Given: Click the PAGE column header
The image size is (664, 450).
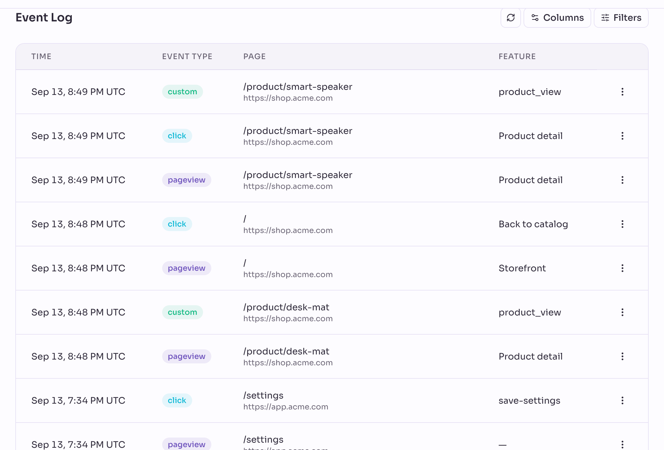Looking at the screenshot, I should (254, 57).
